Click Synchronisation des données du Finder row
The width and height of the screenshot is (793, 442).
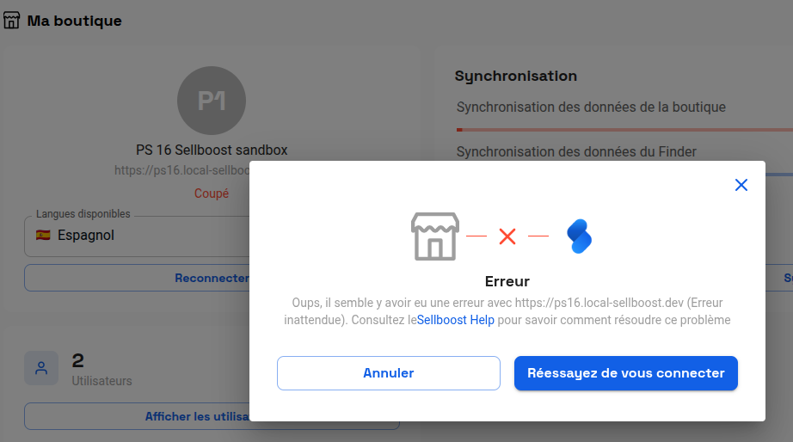click(576, 151)
